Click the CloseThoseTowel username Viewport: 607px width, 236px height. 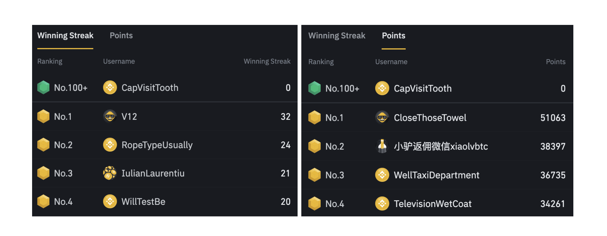430,118
